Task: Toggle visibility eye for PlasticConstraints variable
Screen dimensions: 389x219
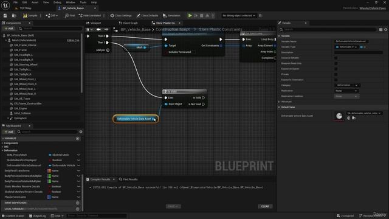Action: click(78, 197)
